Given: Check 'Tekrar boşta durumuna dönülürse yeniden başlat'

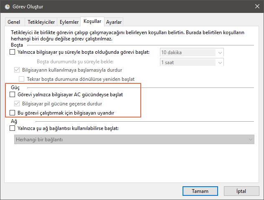Looking at the screenshot, I should (x=21, y=79).
